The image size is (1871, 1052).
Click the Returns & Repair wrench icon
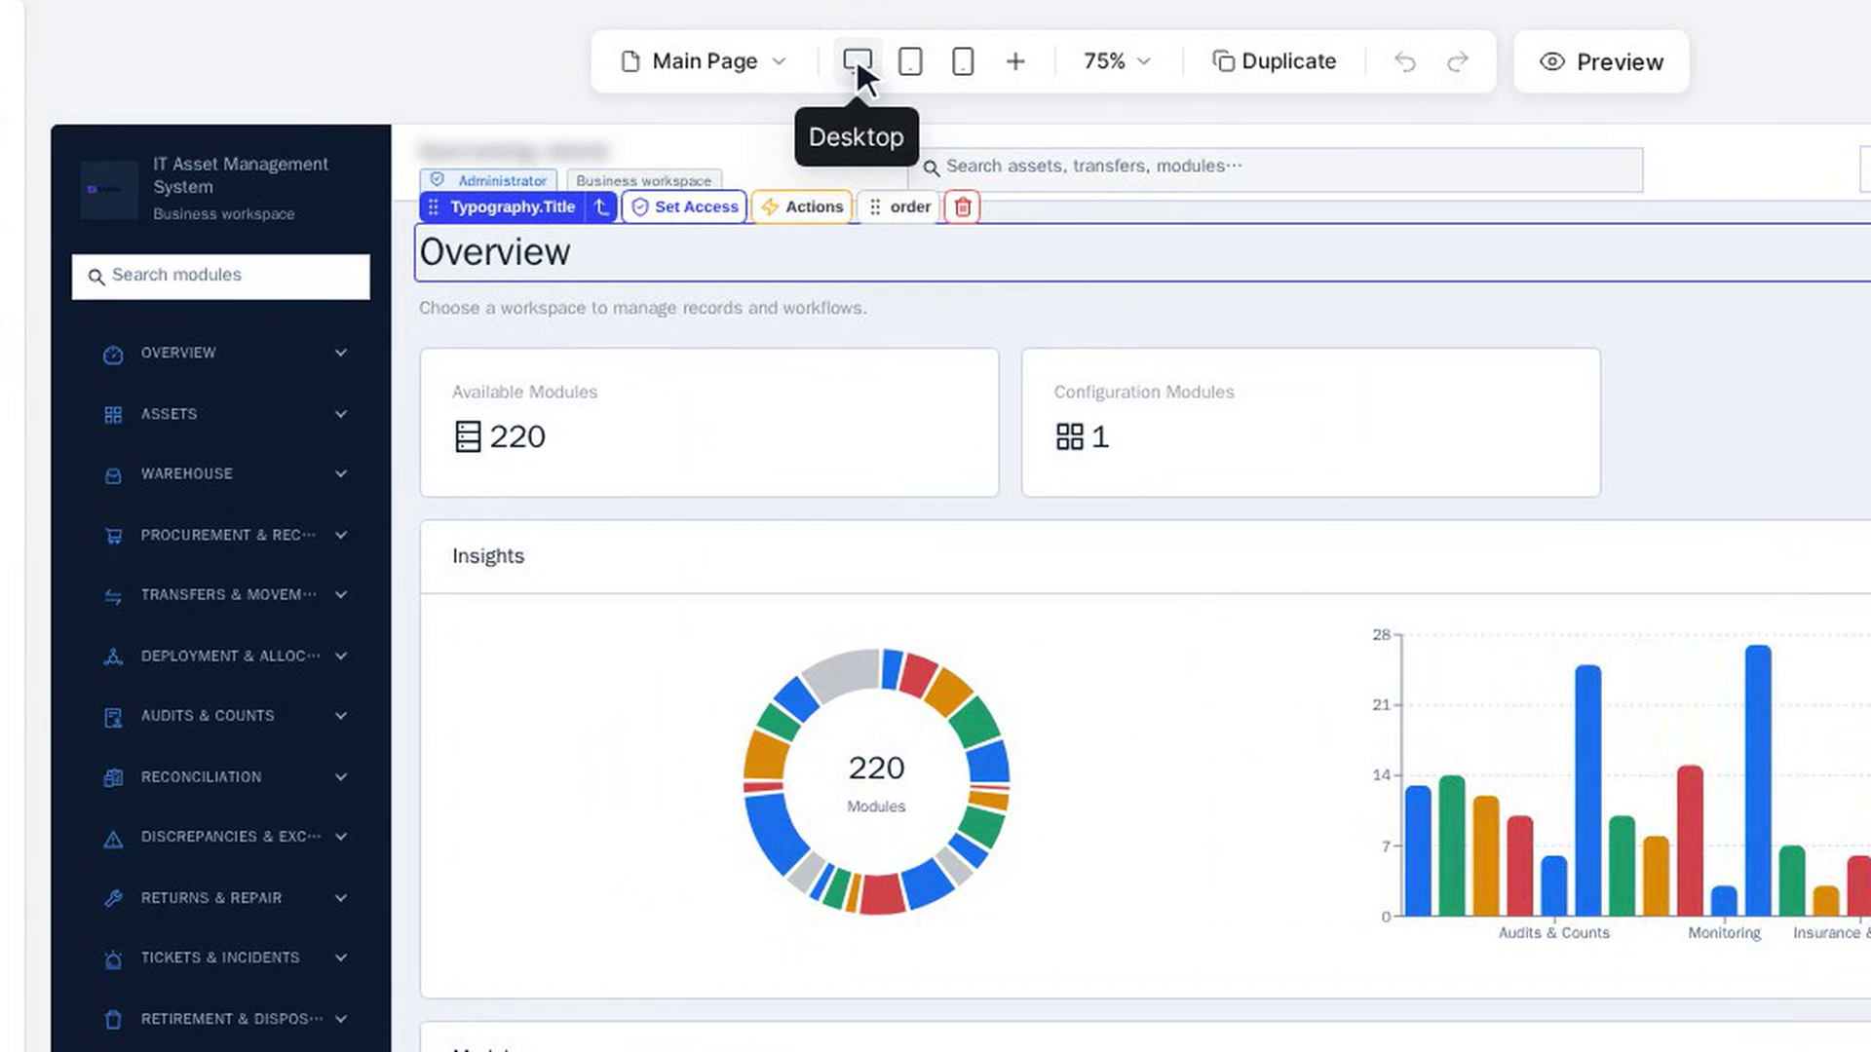113,898
